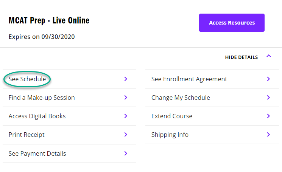
Task: Click the chevron next to Change My Schedule
Action: [x=268, y=98]
